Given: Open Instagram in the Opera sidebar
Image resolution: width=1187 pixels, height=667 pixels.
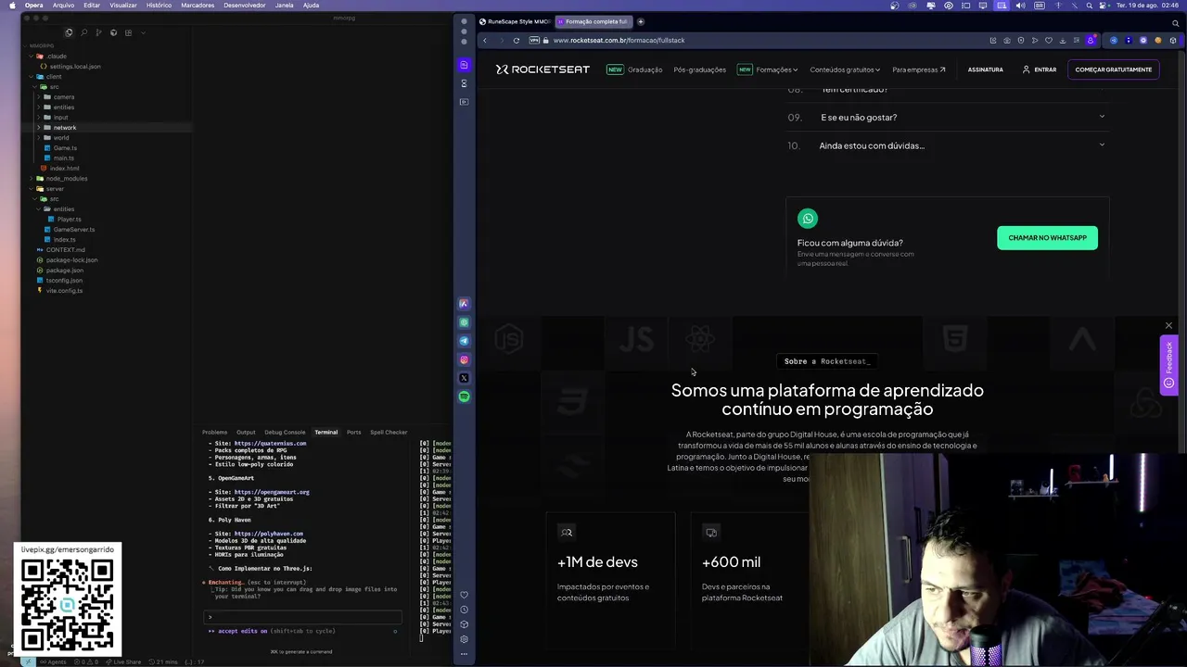Looking at the screenshot, I should coord(465,359).
